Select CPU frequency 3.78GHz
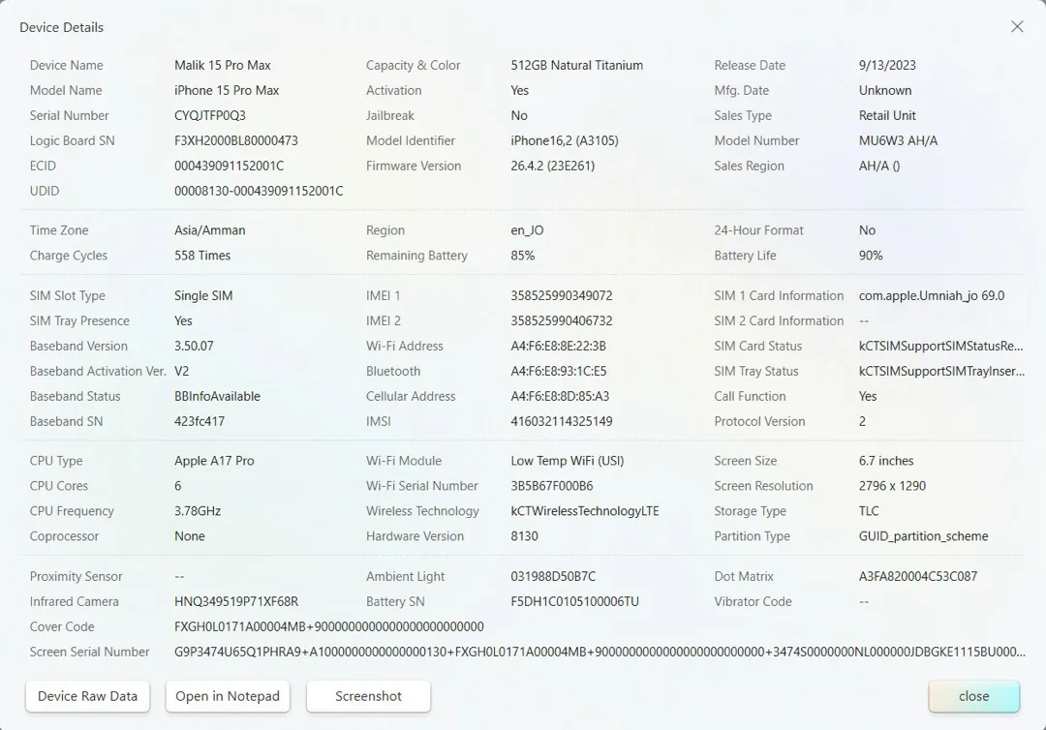This screenshot has width=1046, height=730. [198, 511]
